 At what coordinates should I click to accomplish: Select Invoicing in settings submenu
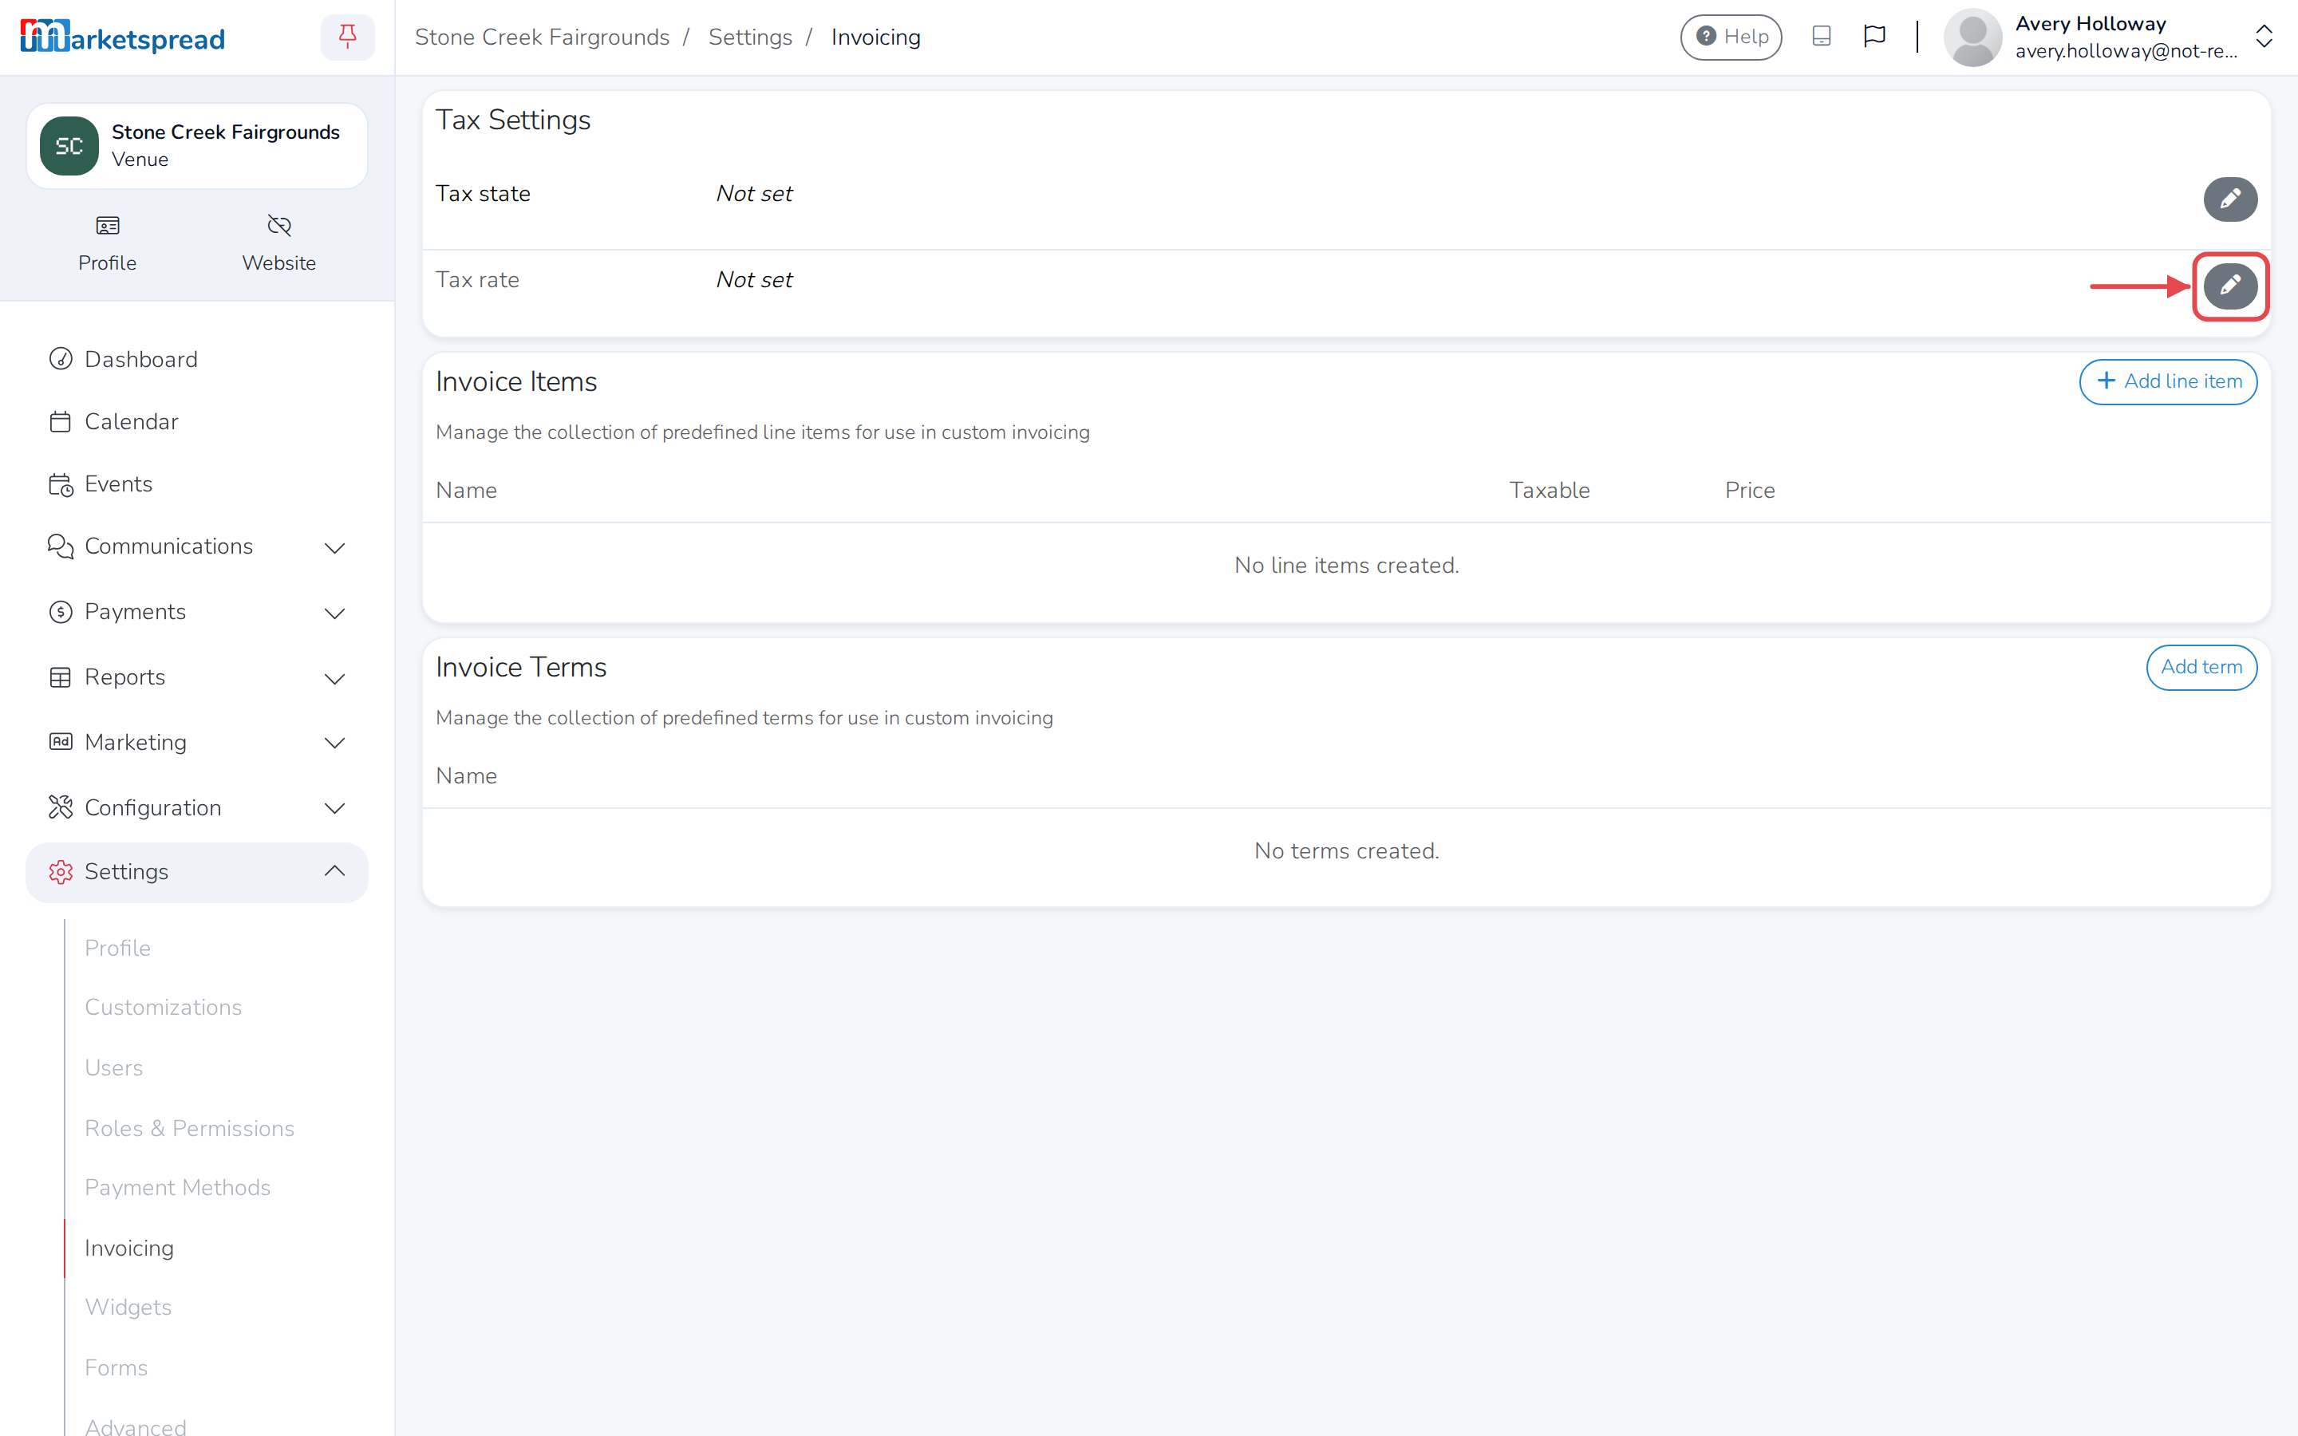tap(129, 1248)
